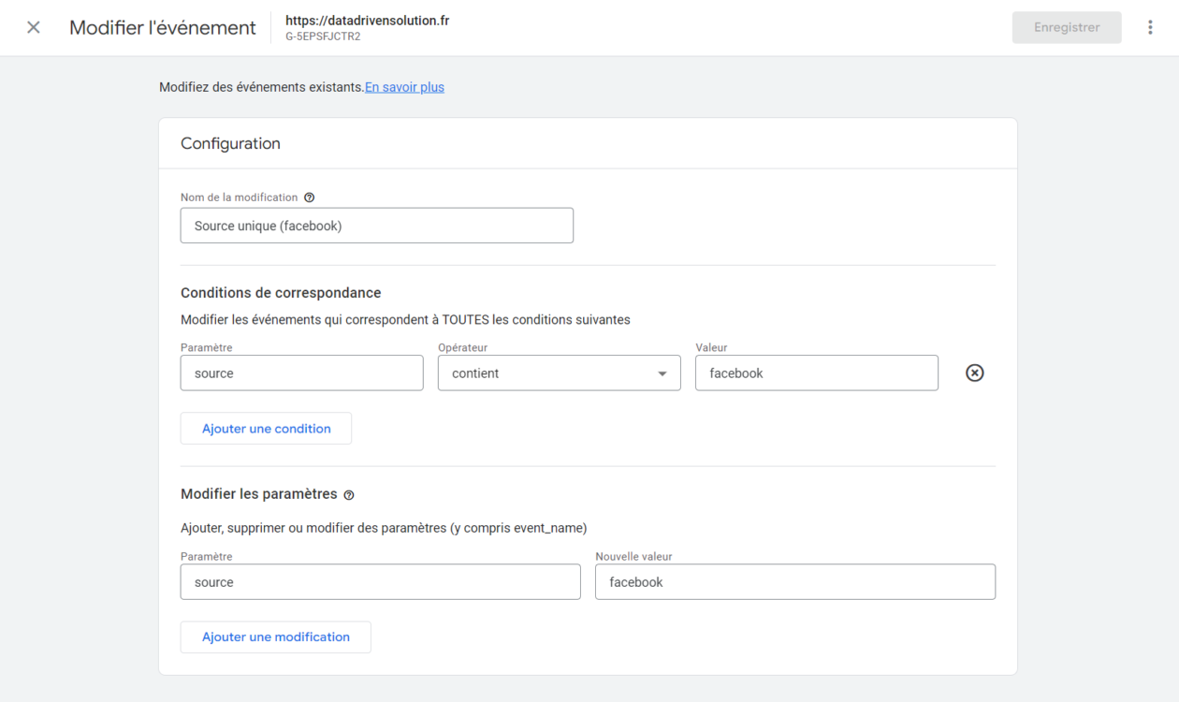1179x702 pixels.
Task: Open the three-dot more options menu
Action: click(1150, 27)
